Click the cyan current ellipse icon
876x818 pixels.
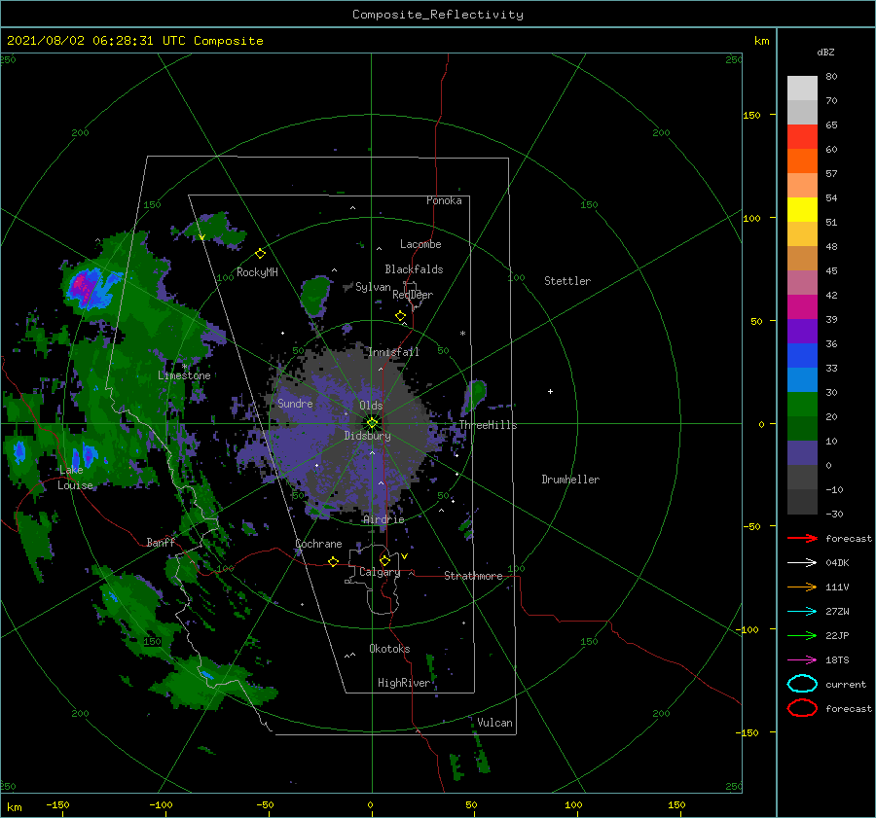pos(802,684)
